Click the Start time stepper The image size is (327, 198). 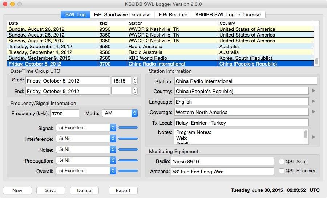136,81
